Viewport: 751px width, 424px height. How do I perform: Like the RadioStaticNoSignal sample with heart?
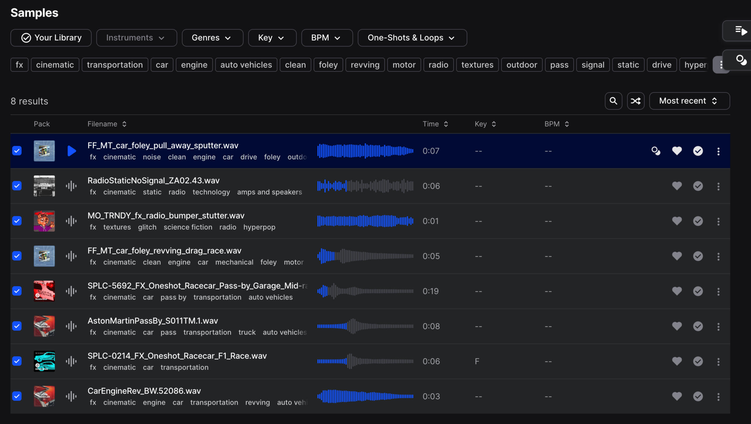point(677,186)
